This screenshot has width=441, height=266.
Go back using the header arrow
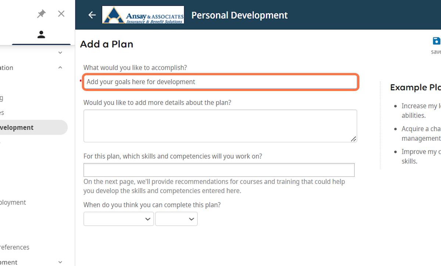(x=92, y=15)
